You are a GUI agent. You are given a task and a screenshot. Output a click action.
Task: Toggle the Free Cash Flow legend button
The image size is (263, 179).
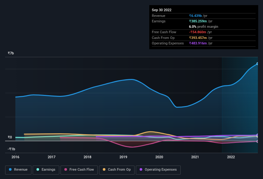[79, 170]
